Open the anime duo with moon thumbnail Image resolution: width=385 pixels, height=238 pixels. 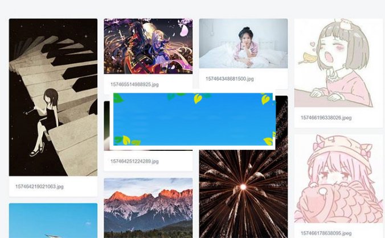[x=148, y=46]
